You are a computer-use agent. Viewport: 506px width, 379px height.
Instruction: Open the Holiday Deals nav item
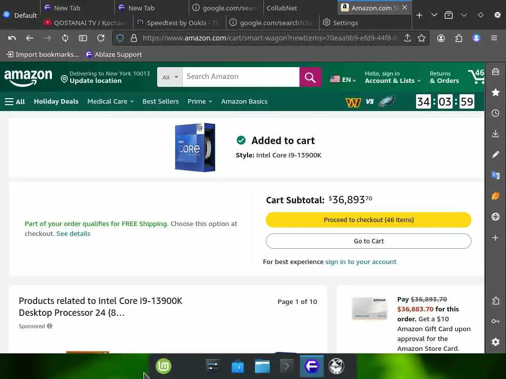(56, 102)
